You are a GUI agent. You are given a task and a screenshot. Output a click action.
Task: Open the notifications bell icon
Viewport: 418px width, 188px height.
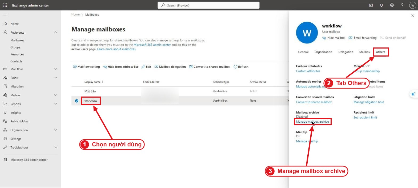tap(381, 5)
